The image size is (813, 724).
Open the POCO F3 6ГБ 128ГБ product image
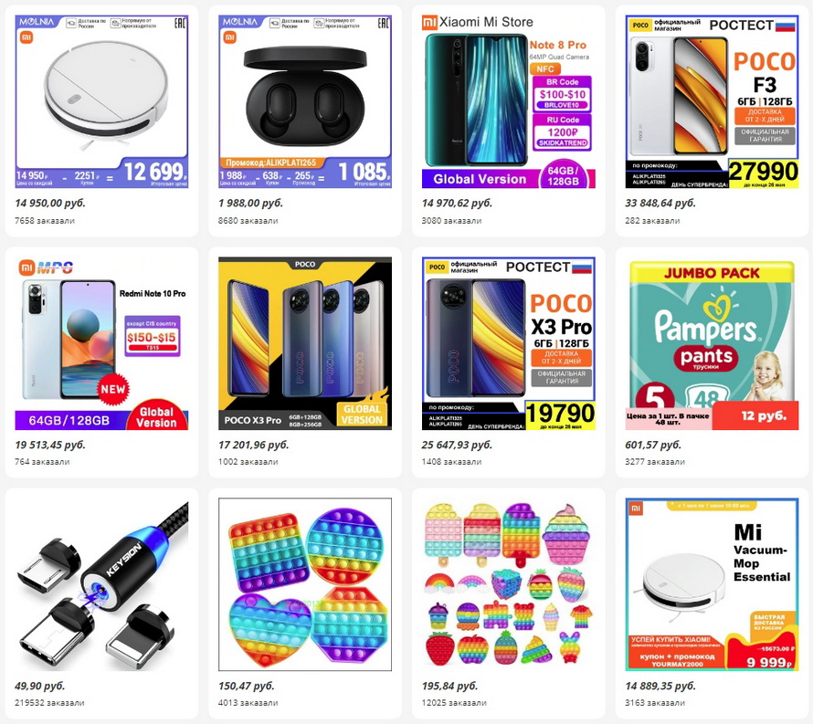(712, 101)
